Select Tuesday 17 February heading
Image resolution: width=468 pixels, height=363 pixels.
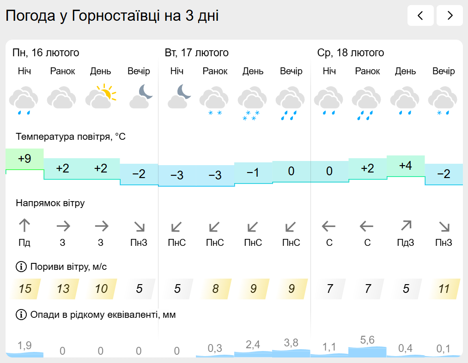pos(197,53)
